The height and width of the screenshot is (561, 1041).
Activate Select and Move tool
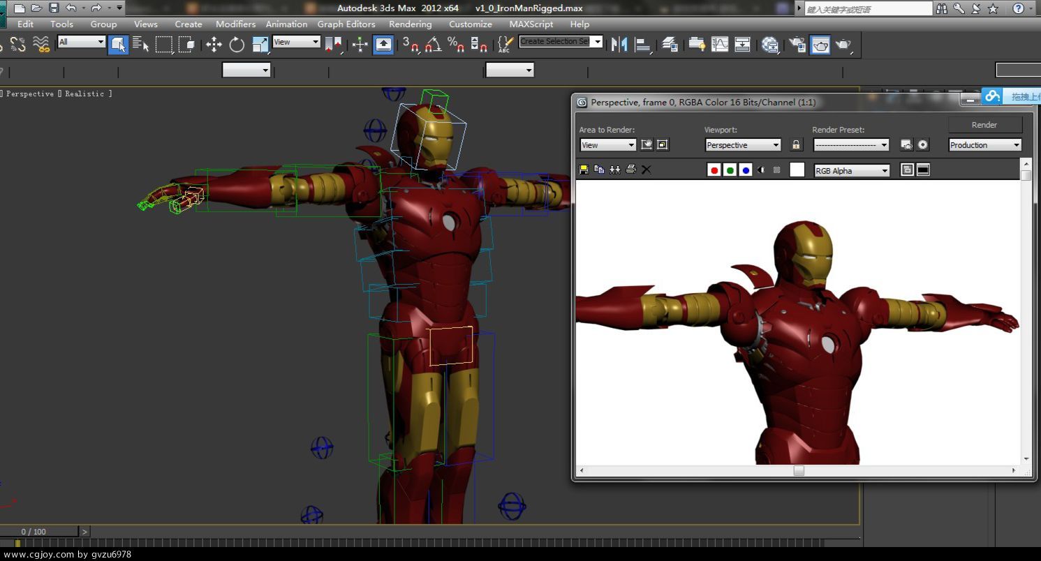(x=214, y=44)
